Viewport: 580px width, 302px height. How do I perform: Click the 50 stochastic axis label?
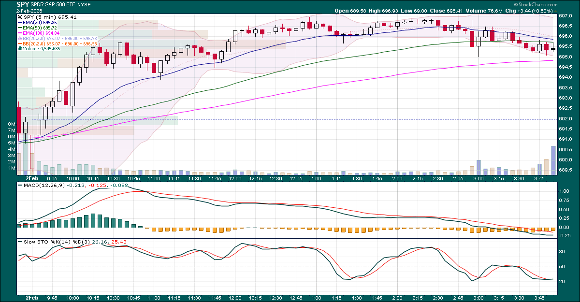click(x=562, y=267)
